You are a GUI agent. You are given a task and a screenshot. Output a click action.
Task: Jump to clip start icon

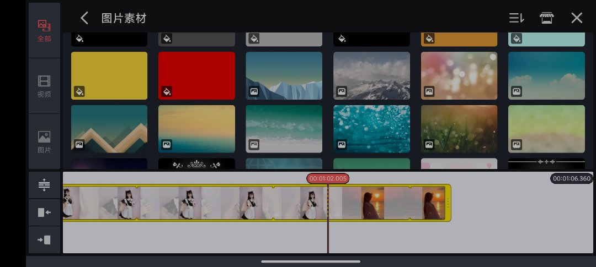pyautogui.click(x=44, y=212)
